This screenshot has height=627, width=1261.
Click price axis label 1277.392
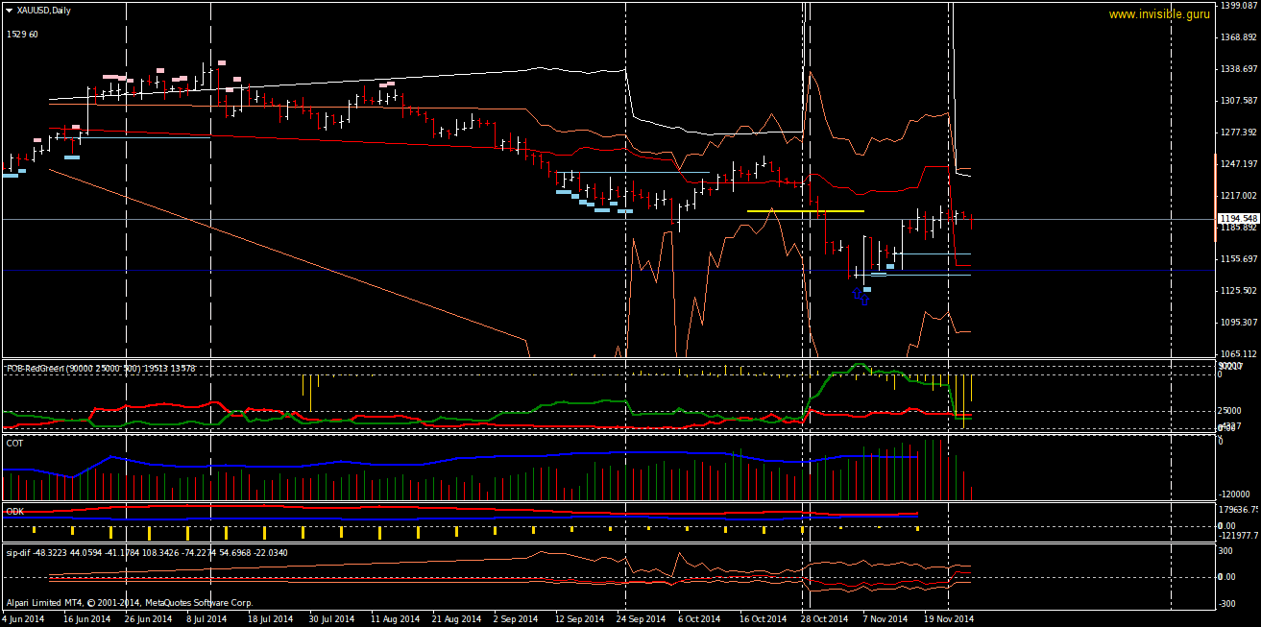[1238, 133]
